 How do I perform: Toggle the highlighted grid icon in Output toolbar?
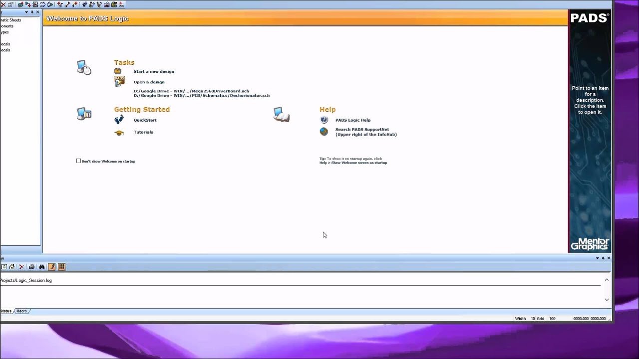62,267
